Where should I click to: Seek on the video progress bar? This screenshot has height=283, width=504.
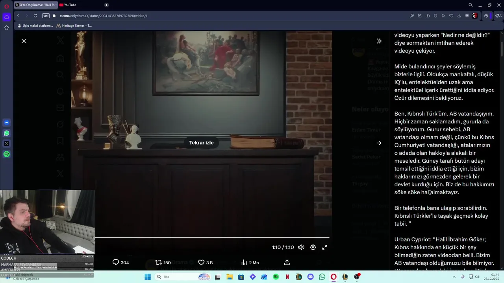[212, 237]
